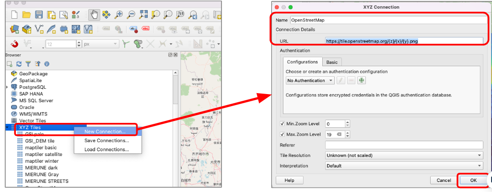Select the maptiler satellite tile entry
492x192 pixels.
point(44,154)
